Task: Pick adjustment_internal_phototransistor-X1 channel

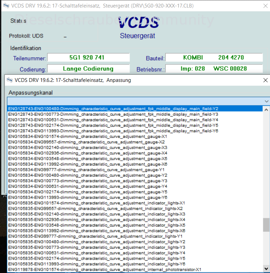Action: click(135, 270)
